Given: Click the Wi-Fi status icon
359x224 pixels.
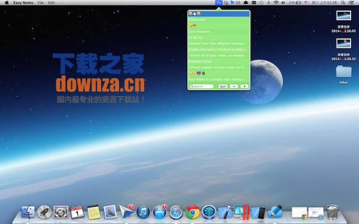Looking at the screenshot, I should [276, 3].
